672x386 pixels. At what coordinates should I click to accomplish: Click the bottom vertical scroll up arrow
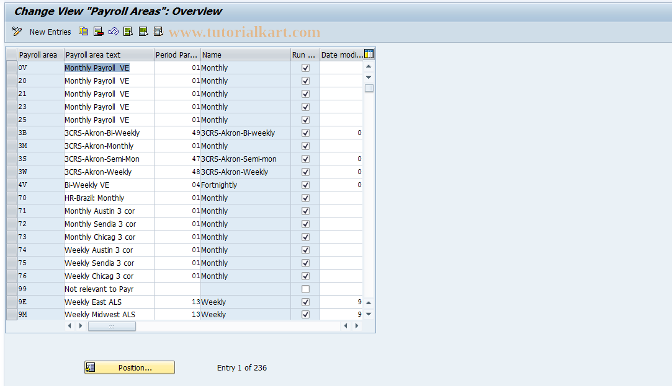click(369, 303)
